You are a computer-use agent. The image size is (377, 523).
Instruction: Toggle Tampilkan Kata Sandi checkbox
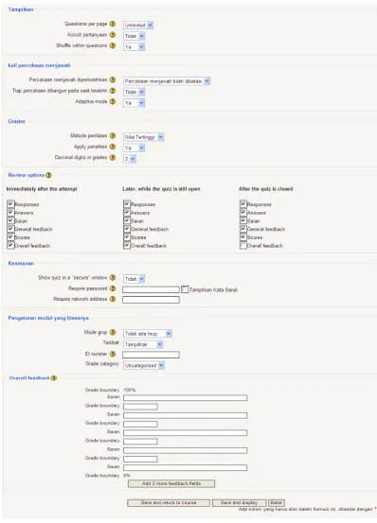click(x=185, y=289)
